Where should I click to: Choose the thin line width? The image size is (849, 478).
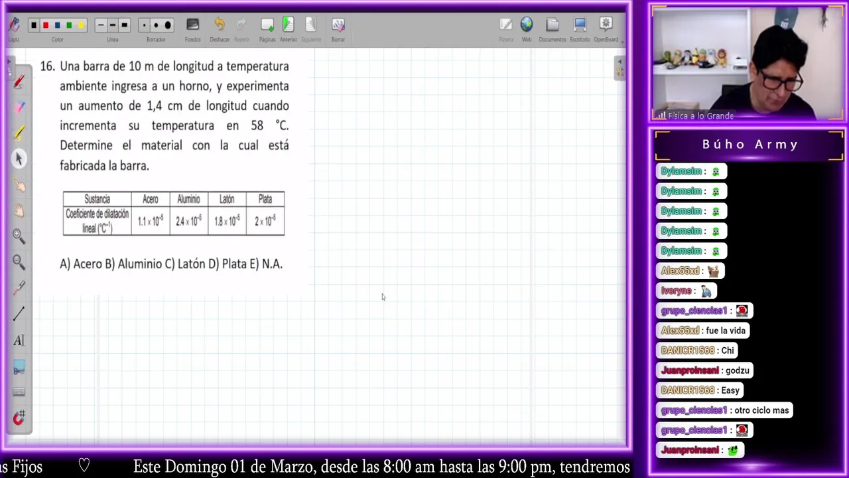[x=101, y=25]
